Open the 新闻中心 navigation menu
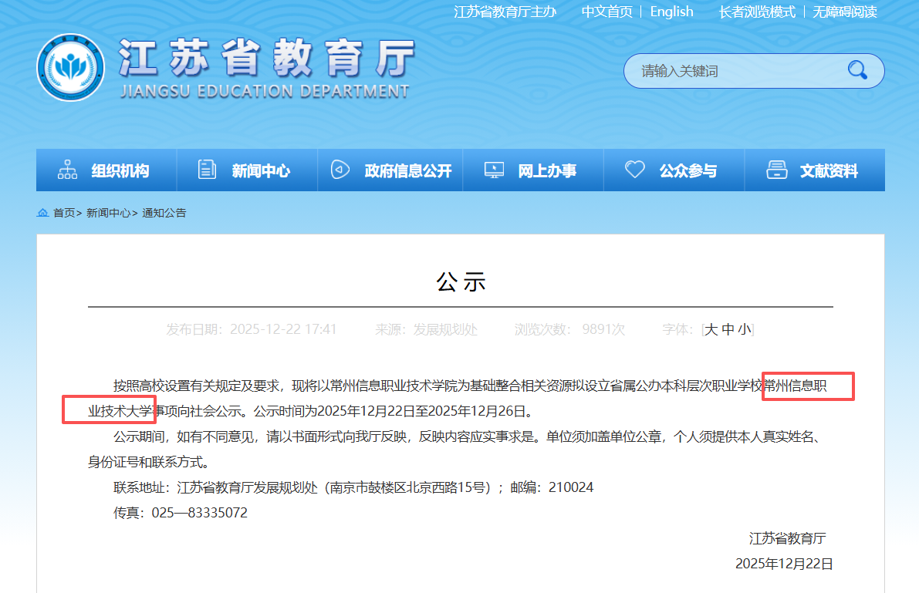 [x=247, y=170]
